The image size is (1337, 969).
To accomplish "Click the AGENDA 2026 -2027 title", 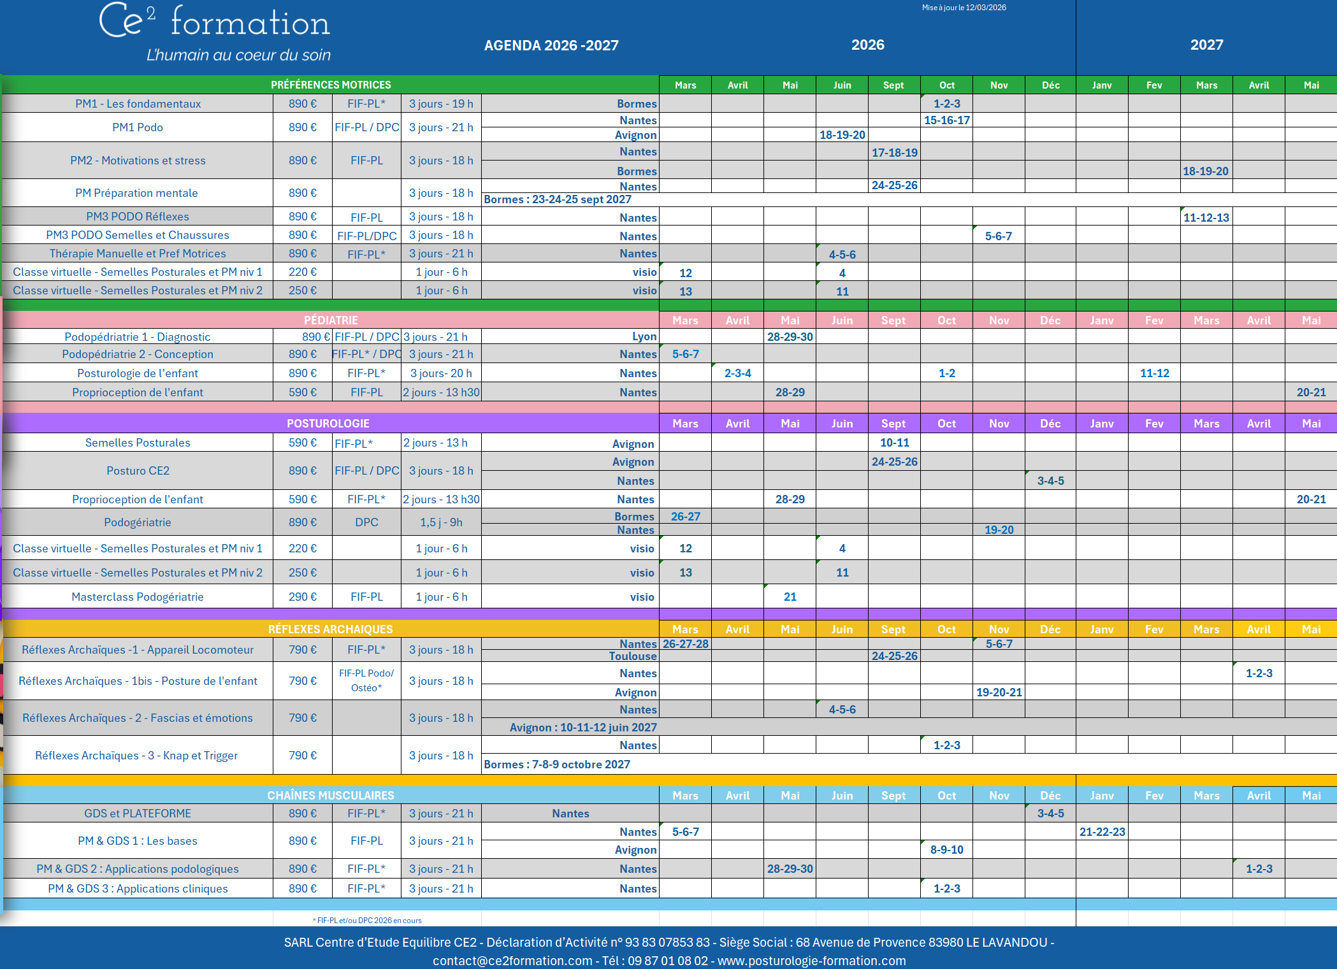I will [x=551, y=45].
